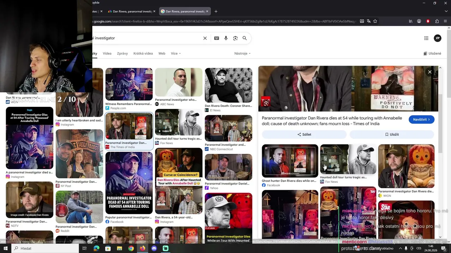
Task: Open the People.com Witness Remembers image result
Action: (x=129, y=84)
